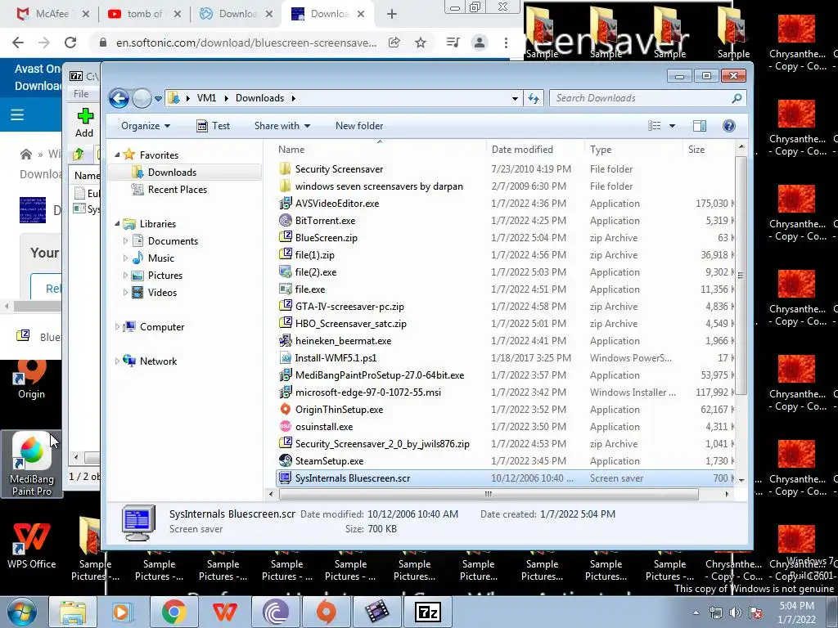
Task: Select HBO_Screensaver_satc.zip archive
Action: point(350,324)
